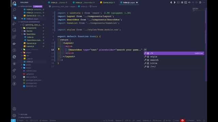Screen dimensions: 218x122
Task: Click the Go Live status bar button
Action: (157, 121)
